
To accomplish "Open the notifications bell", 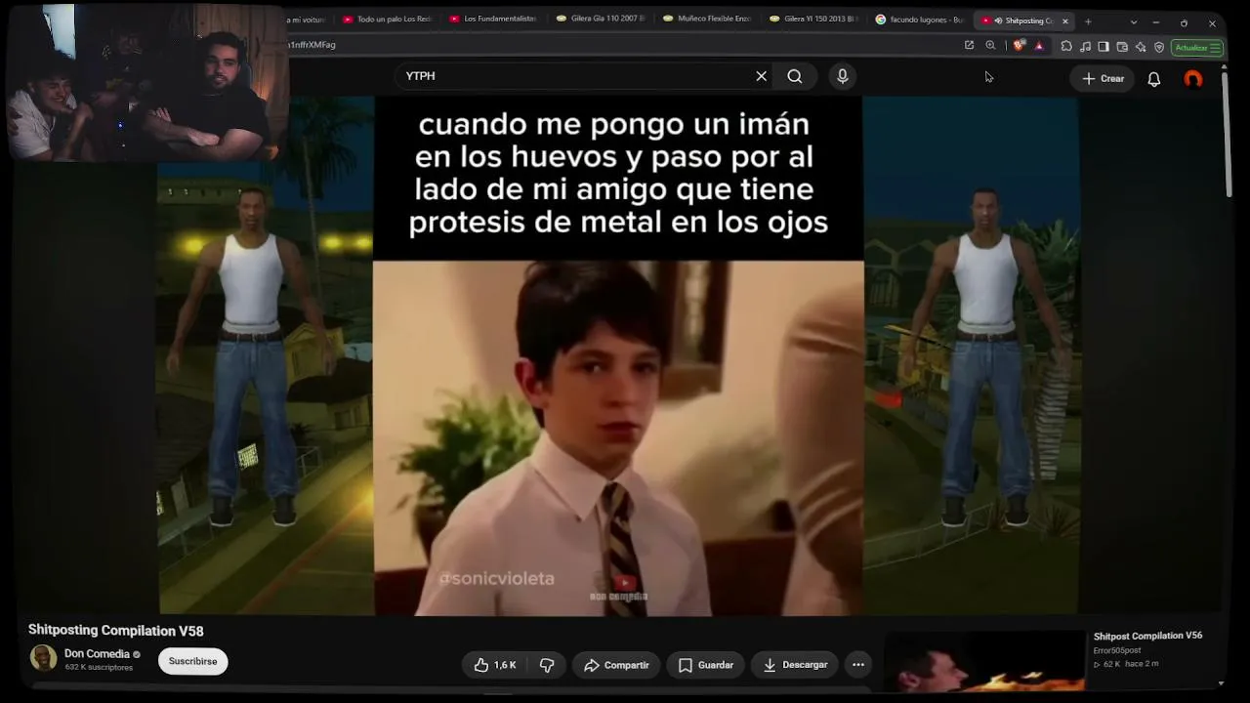I will [1154, 79].
